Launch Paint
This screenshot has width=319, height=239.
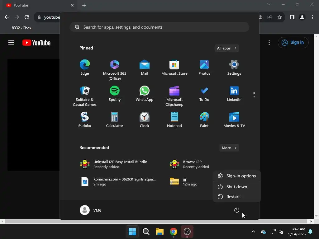[x=204, y=120]
